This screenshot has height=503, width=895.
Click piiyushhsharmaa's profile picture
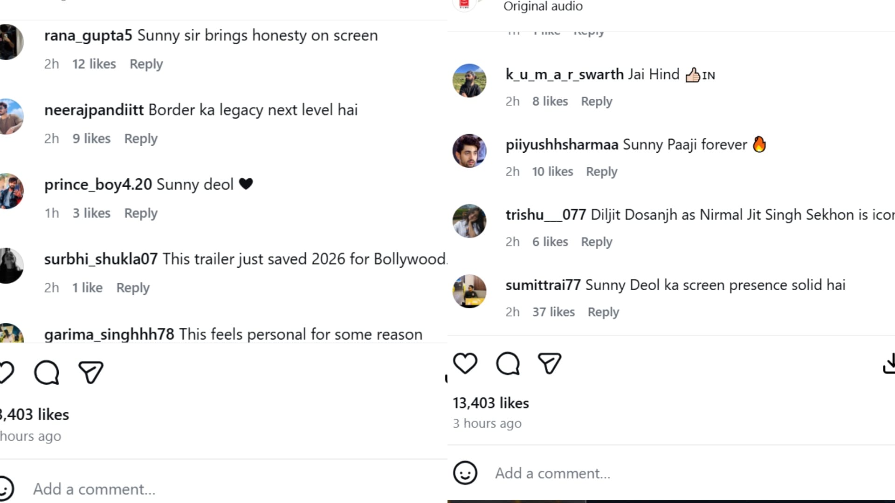(469, 151)
